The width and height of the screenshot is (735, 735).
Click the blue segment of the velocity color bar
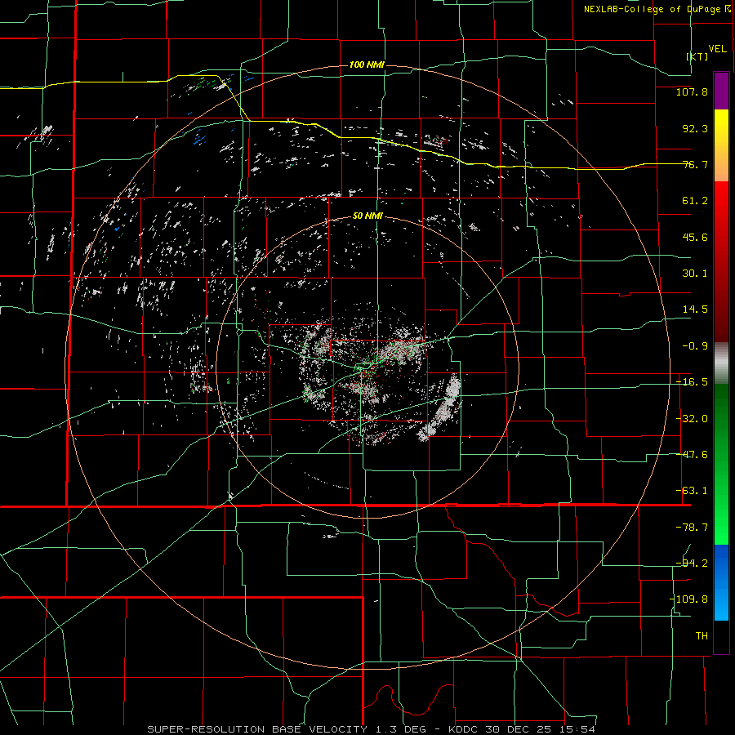click(721, 582)
